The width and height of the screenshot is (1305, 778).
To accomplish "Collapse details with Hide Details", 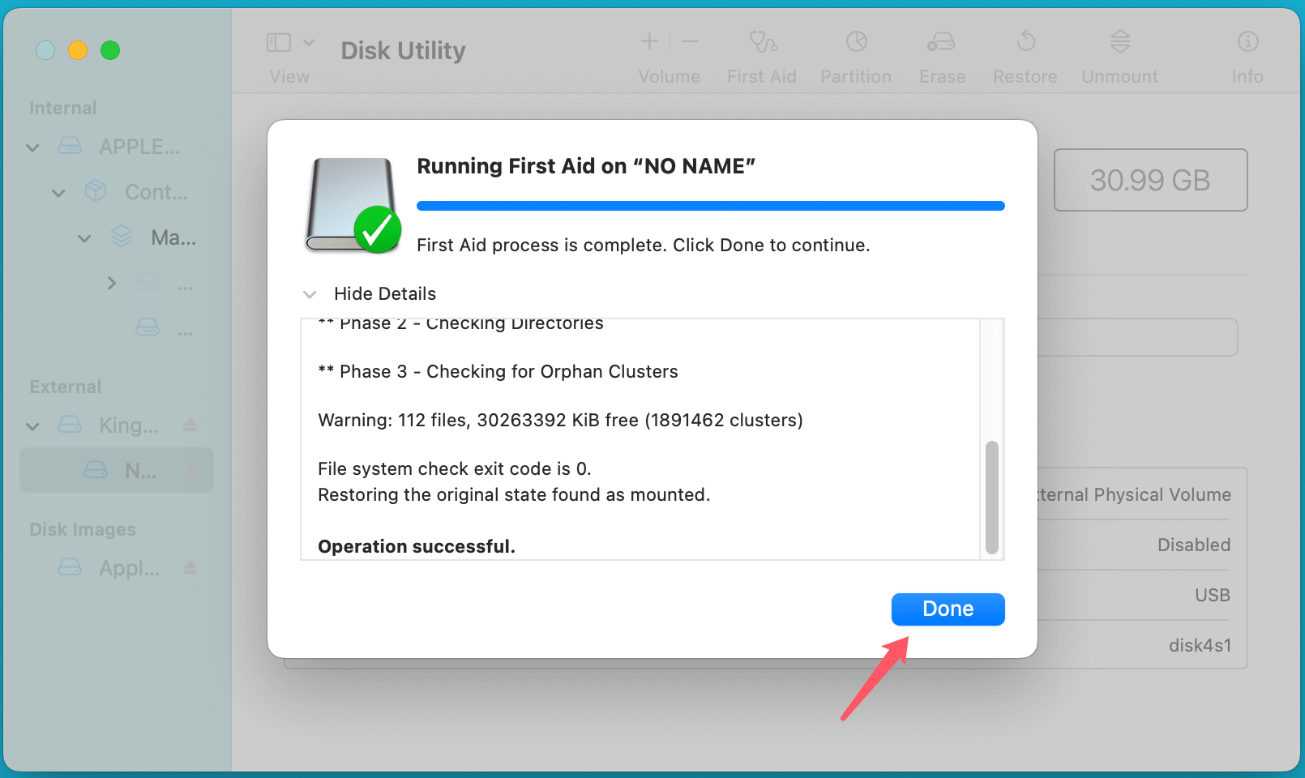I will tap(384, 293).
